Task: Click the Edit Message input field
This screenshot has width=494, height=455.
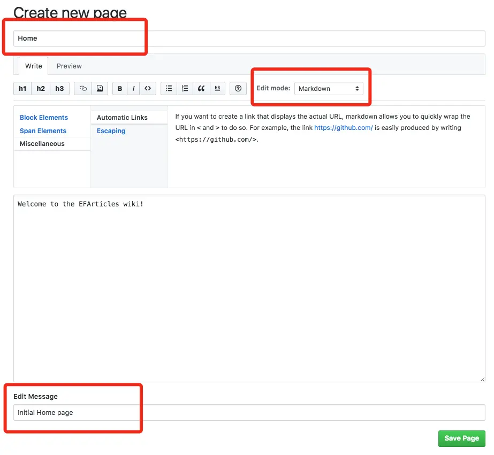Action: pos(249,413)
